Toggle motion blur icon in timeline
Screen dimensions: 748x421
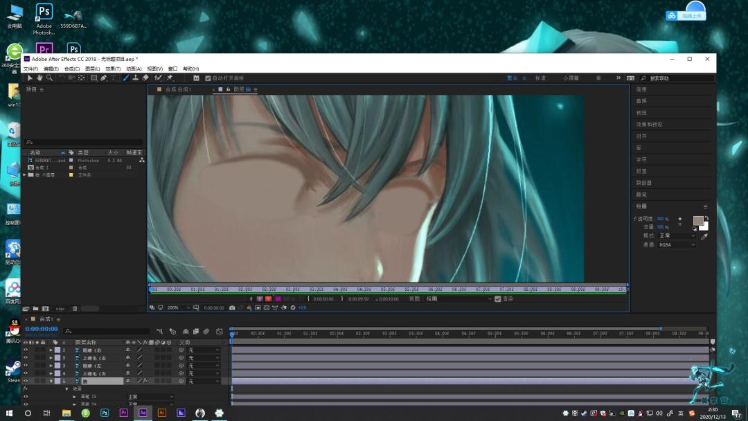[x=206, y=331]
